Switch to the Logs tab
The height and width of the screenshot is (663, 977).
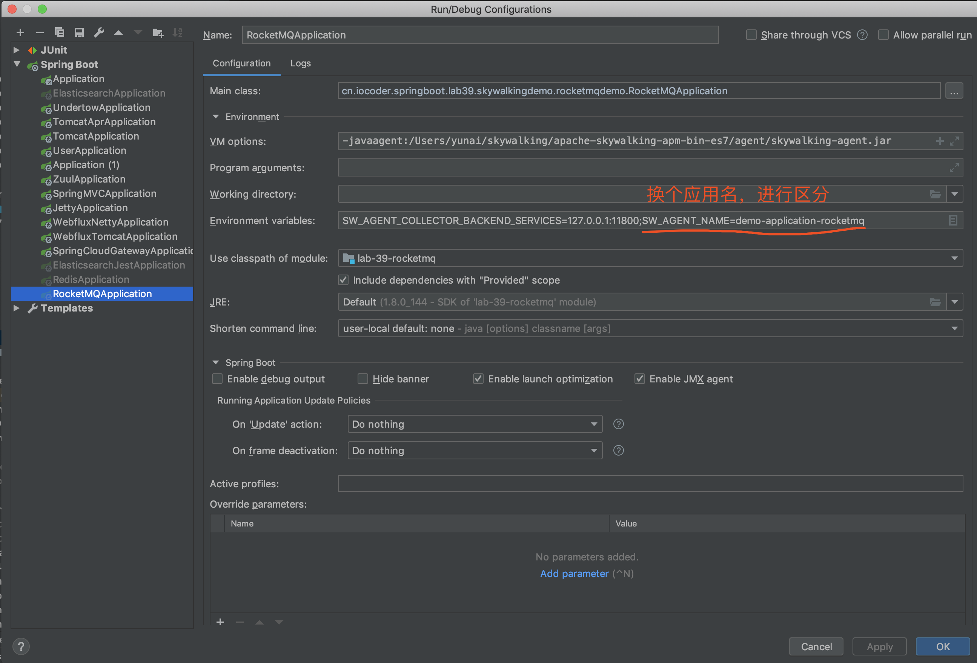point(300,63)
